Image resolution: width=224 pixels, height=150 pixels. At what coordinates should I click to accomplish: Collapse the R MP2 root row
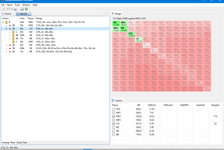pyautogui.click(x=3, y=22)
